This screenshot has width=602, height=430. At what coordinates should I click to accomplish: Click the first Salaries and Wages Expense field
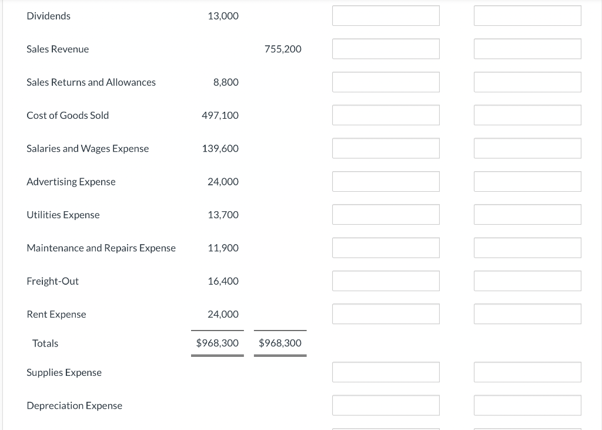point(386,148)
